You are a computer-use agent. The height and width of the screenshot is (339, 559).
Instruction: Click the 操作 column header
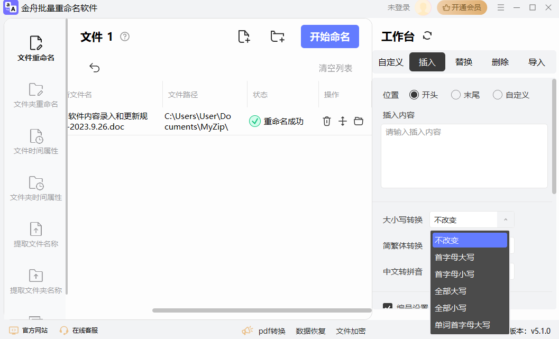point(332,95)
